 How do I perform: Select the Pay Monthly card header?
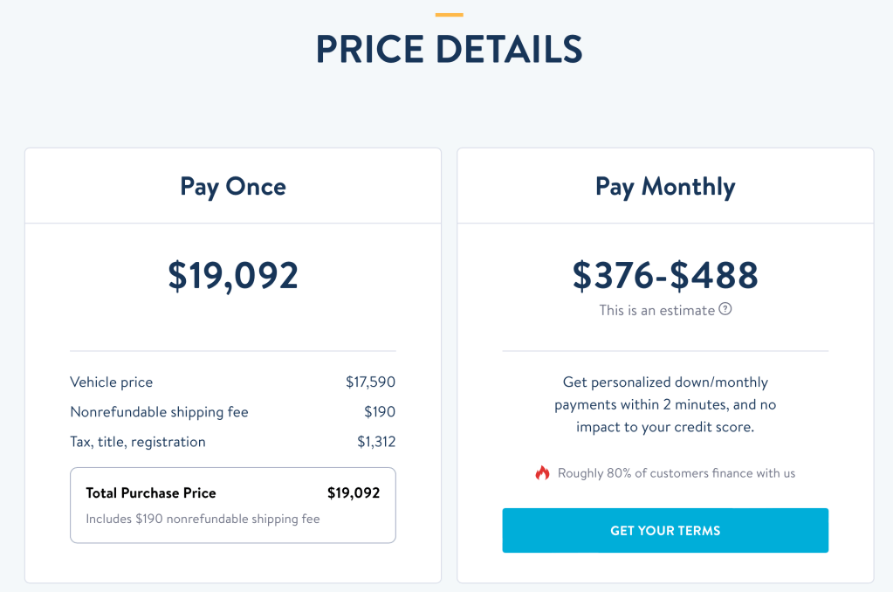point(665,186)
